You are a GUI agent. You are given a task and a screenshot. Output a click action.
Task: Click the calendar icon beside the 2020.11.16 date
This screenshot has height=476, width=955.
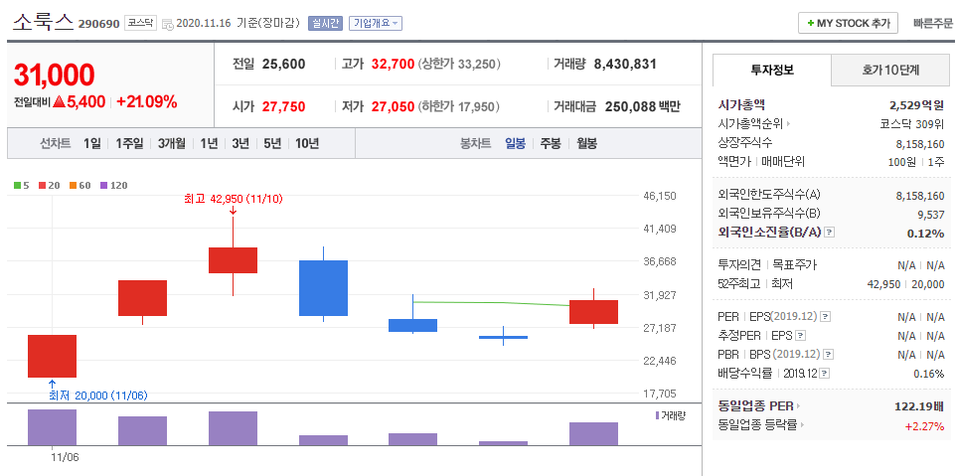coord(168,24)
